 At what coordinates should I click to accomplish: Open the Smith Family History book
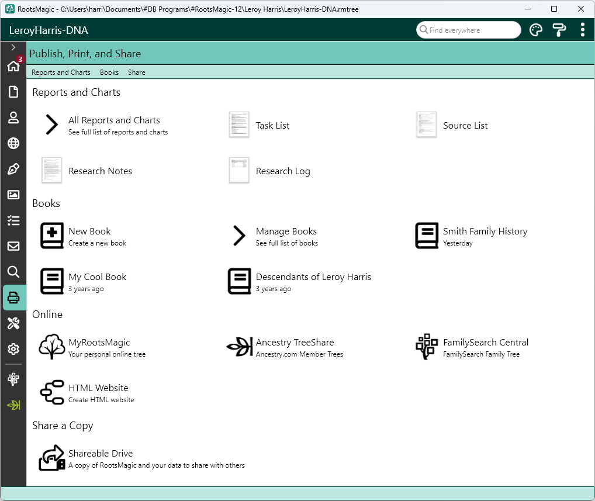click(x=485, y=232)
